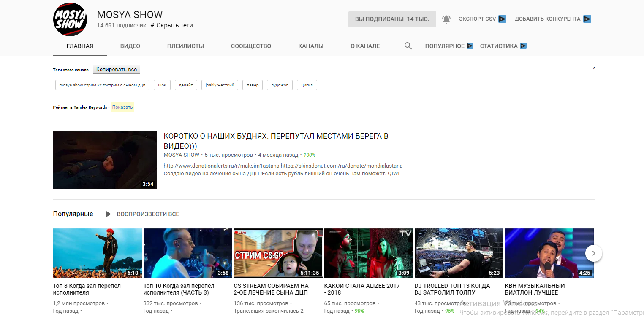The image size is (644, 327).
Task: Click '14 691 подписчик' text
Action: (x=122, y=25)
